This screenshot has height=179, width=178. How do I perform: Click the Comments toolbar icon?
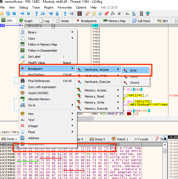[94, 14]
